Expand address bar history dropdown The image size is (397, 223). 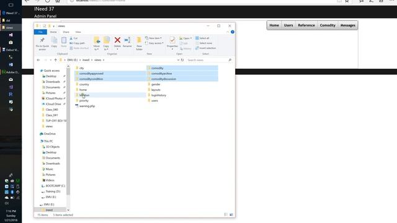(x=178, y=60)
